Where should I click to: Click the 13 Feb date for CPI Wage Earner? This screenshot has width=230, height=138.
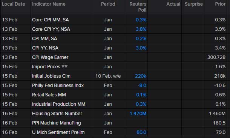point(10,57)
